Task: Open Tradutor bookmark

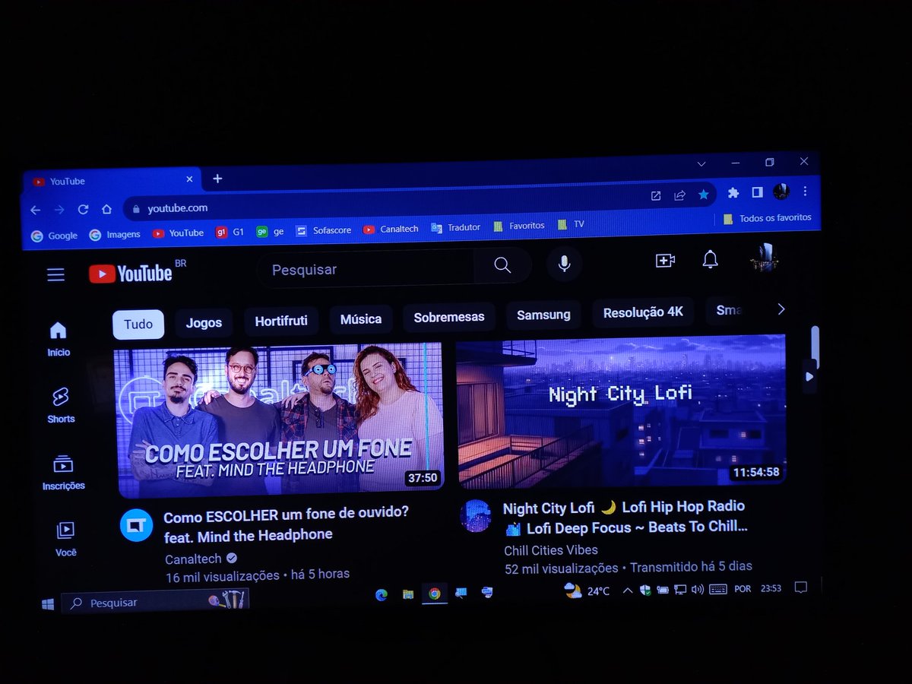Action: [456, 227]
